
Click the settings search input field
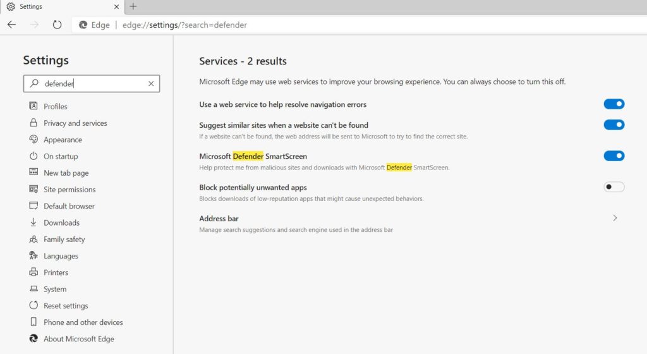click(x=92, y=83)
